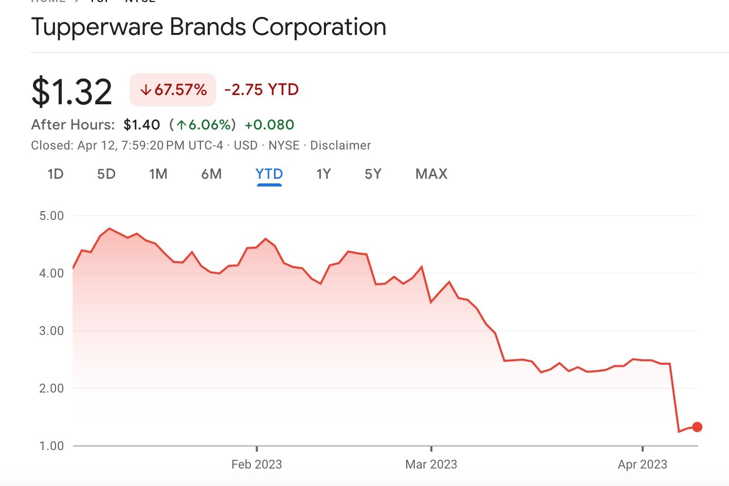Select the 5D chart range
729x486 pixels.
tap(106, 174)
